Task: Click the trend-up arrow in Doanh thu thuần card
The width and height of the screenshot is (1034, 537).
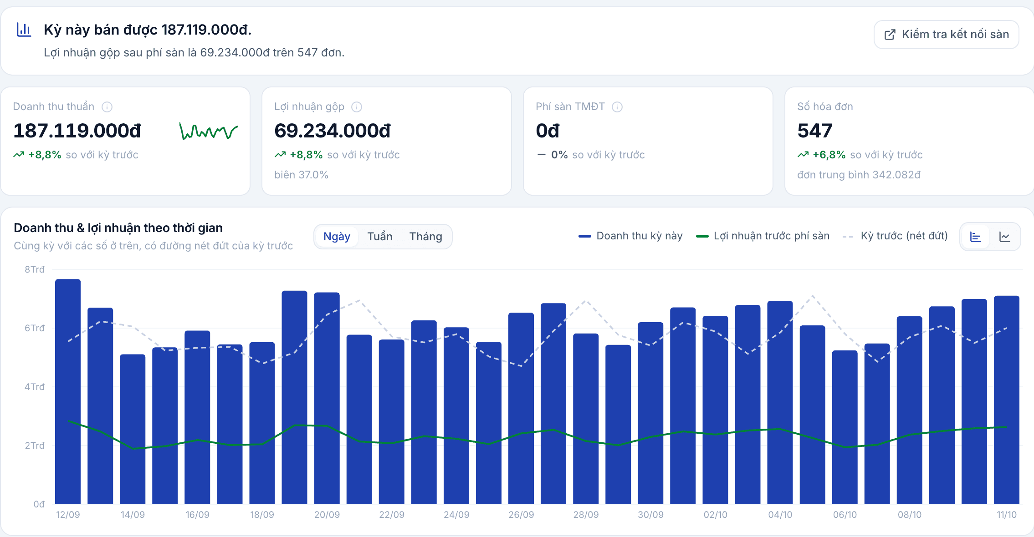Action: 19,155
